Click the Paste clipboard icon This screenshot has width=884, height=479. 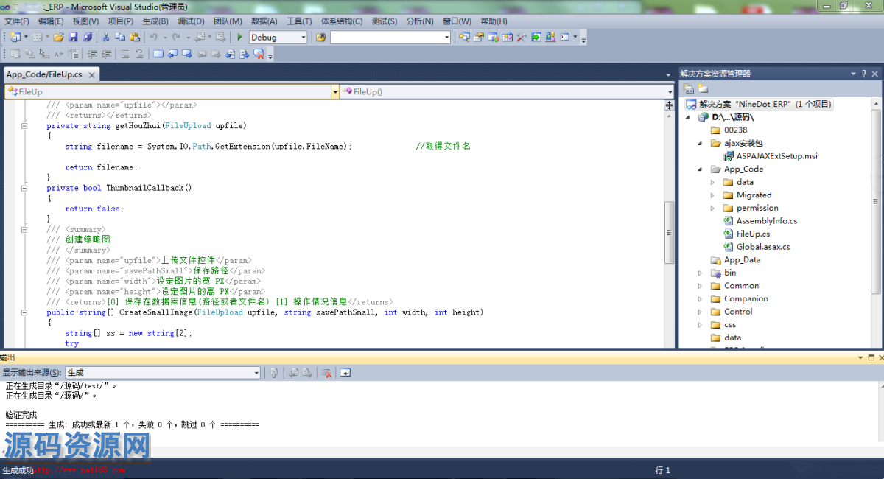pos(135,37)
